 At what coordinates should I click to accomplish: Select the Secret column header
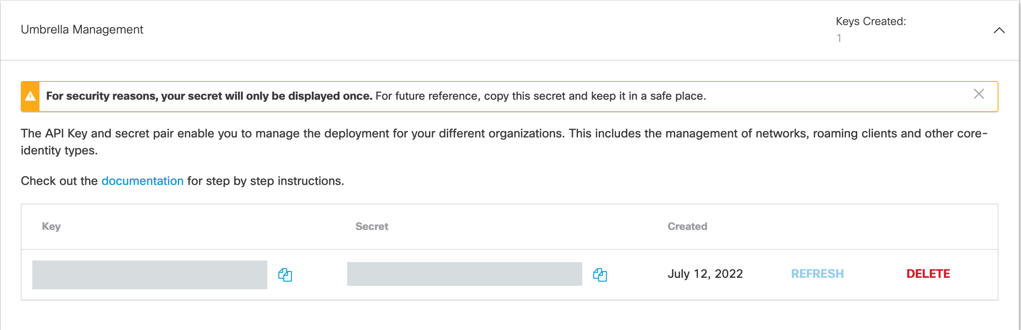point(371,227)
